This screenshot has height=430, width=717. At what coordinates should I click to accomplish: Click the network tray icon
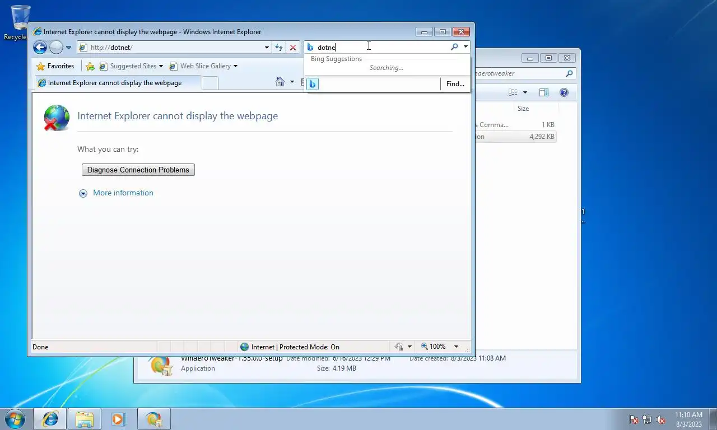point(647,419)
